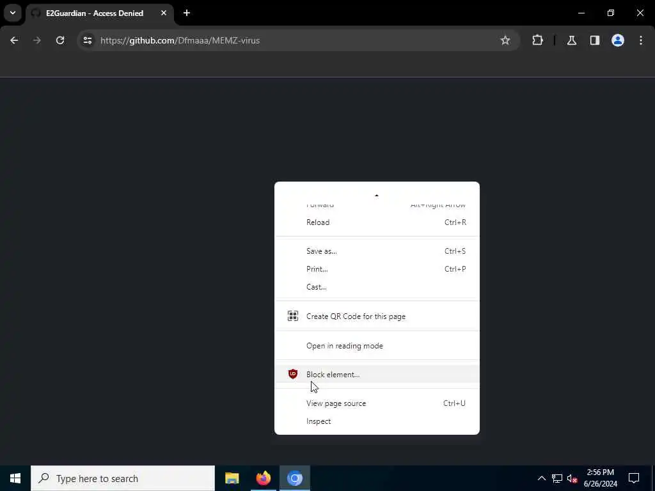Bookmark this page with the star icon

(505, 40)
